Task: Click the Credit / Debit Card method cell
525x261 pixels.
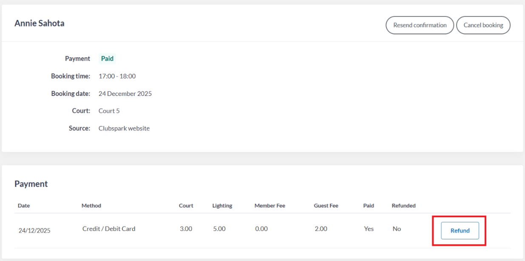Action: (109, 229)
